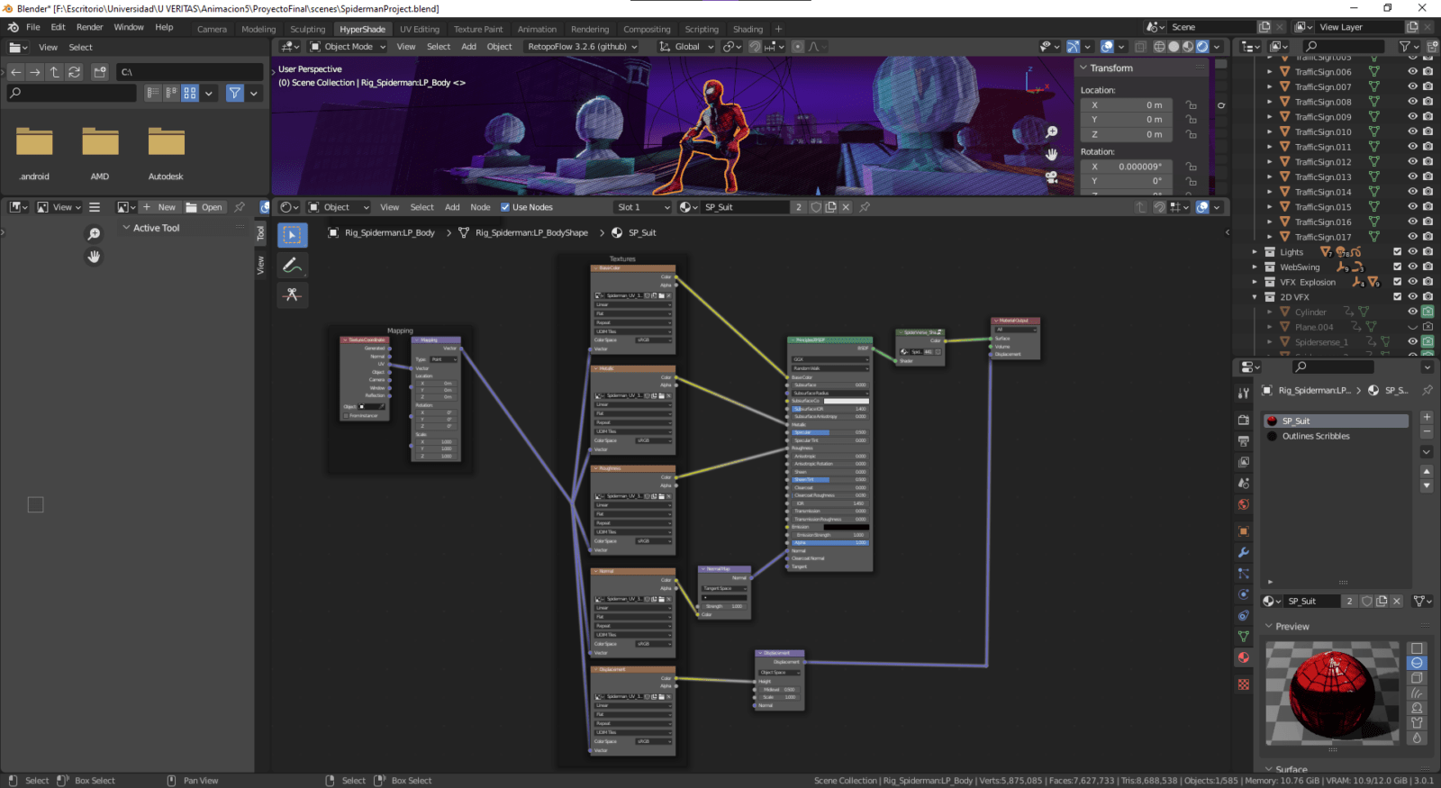This screenshot has width=1441, height=788.
Task: Open the Texture properties tab
Action: 1244,684
